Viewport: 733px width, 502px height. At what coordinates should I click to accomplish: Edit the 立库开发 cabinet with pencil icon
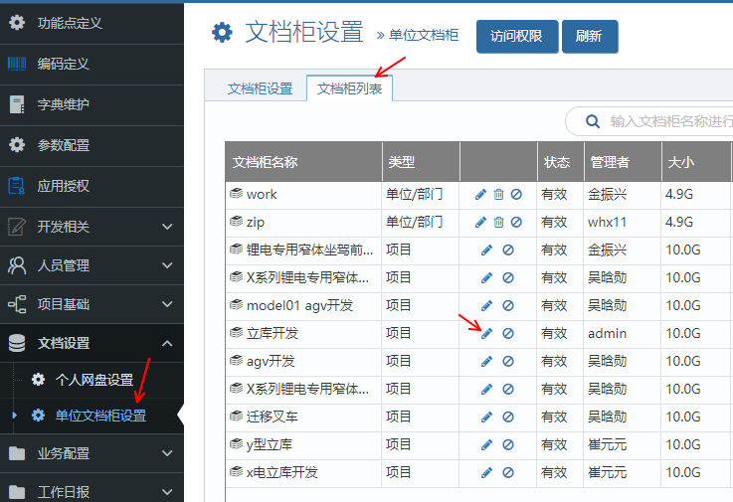click(486, 334)
